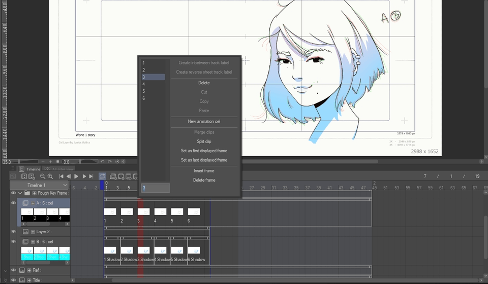Step back to the previous frame
The height and width of the screenshot is (284, 488).
tap(69, 176)
